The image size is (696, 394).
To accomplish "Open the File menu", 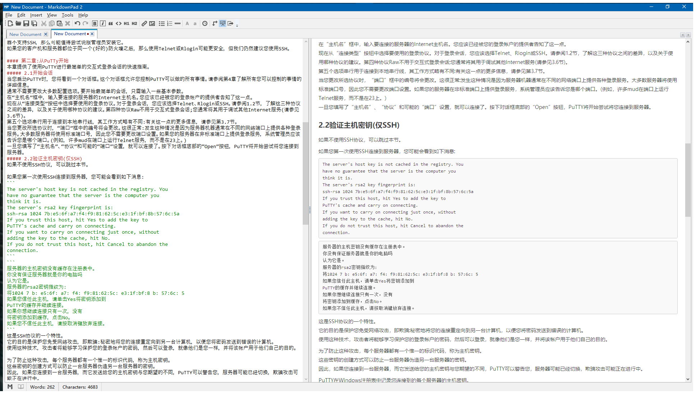I will [9, 15].
